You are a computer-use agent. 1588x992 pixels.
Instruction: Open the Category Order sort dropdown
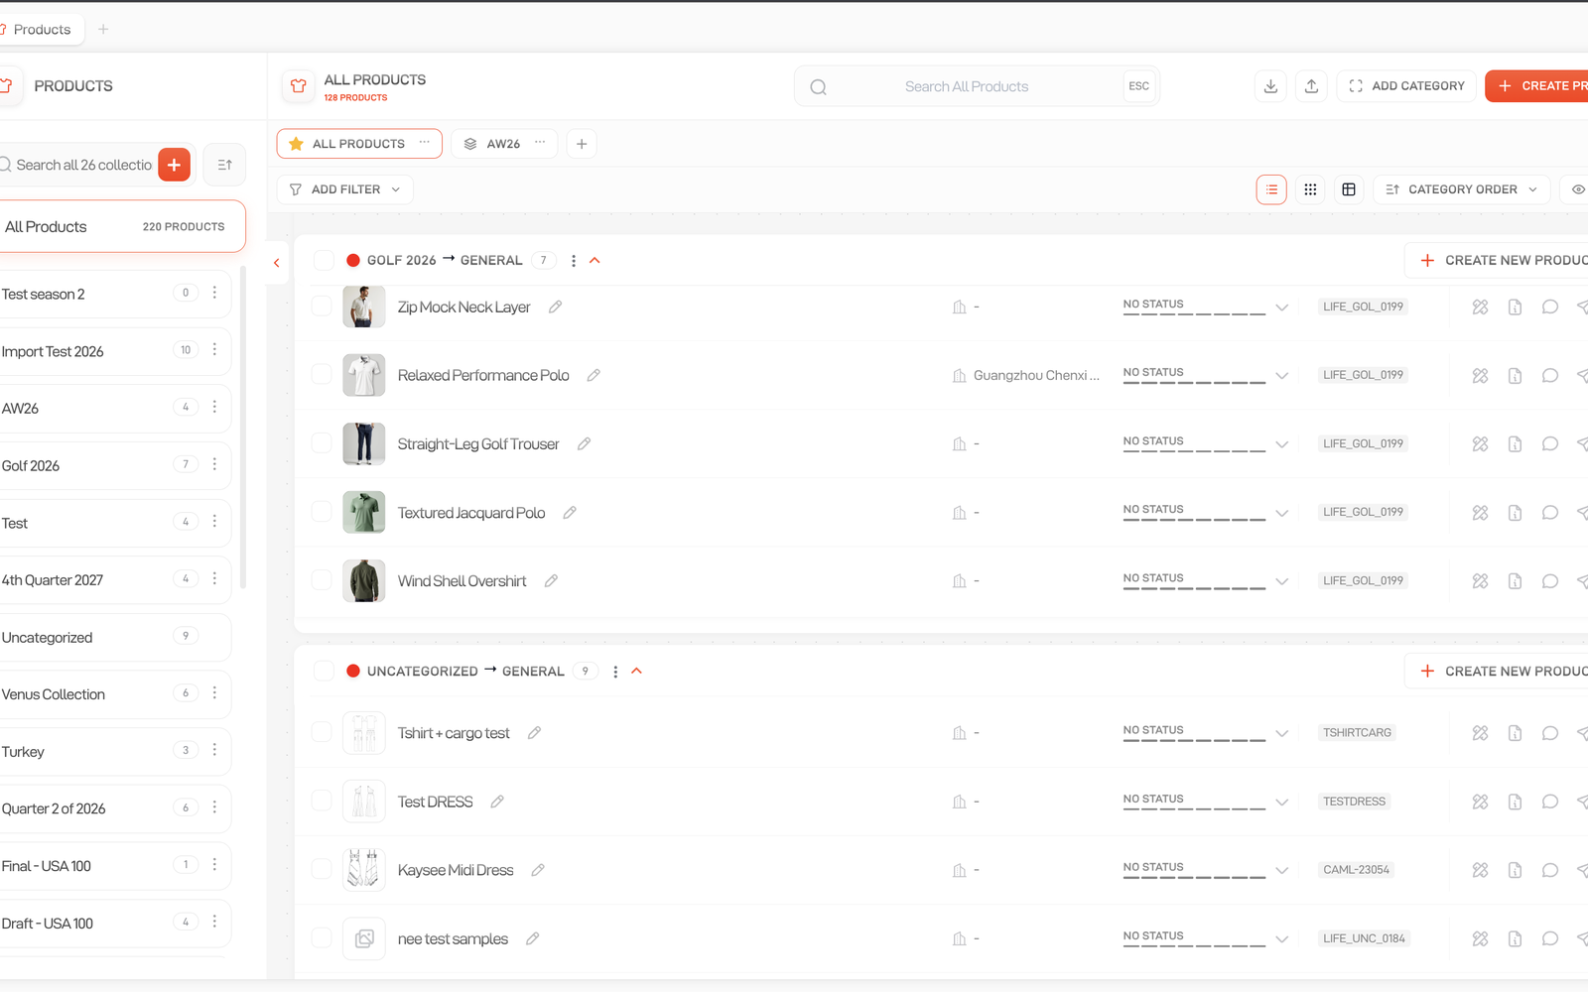1462,189
